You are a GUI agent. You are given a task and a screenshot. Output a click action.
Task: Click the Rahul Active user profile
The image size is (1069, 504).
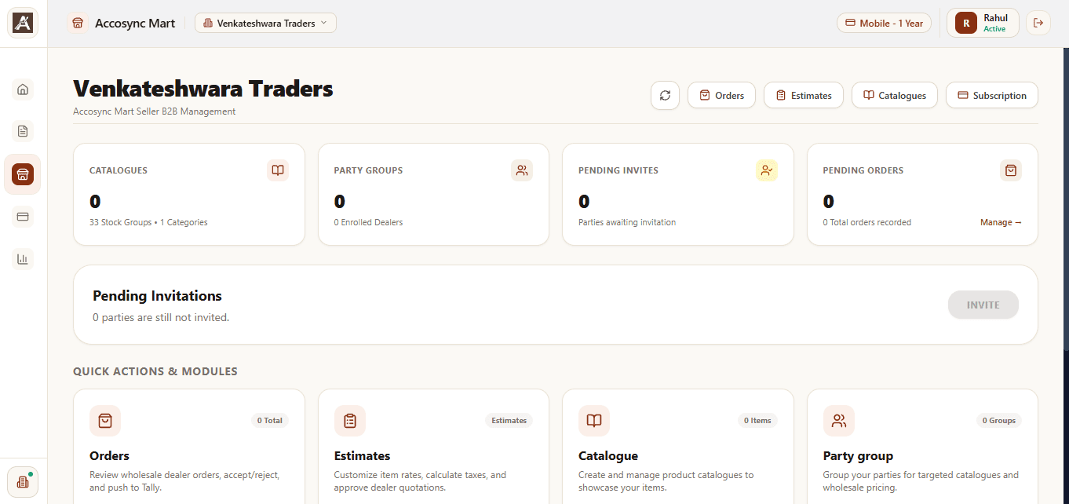click(983, 24)
